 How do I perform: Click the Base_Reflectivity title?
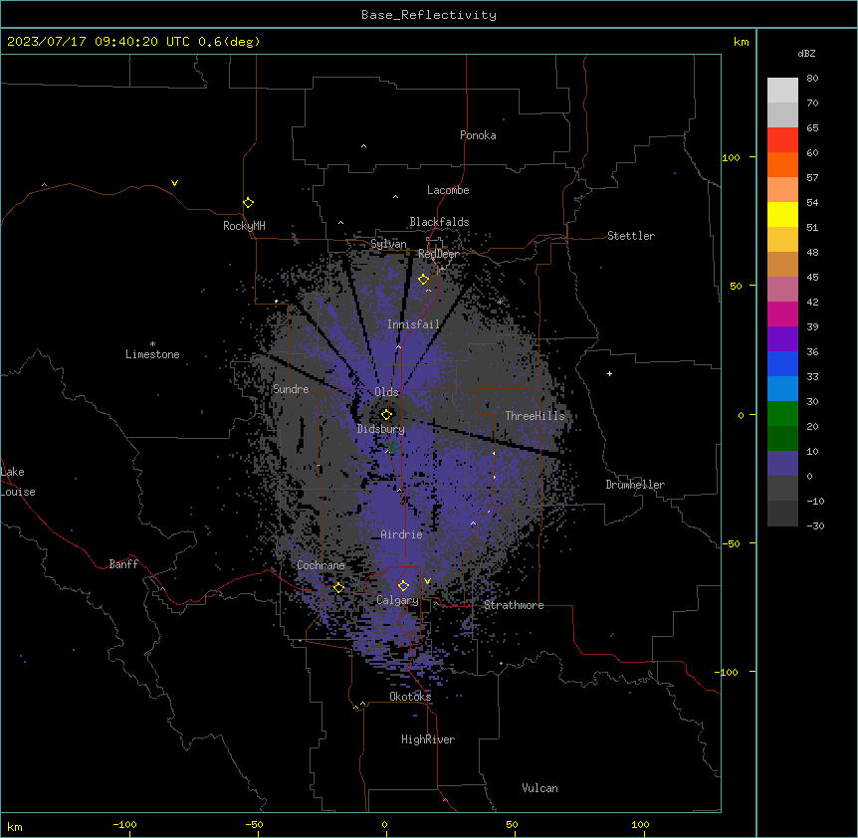pyautogui.click(x=429, y=15)
